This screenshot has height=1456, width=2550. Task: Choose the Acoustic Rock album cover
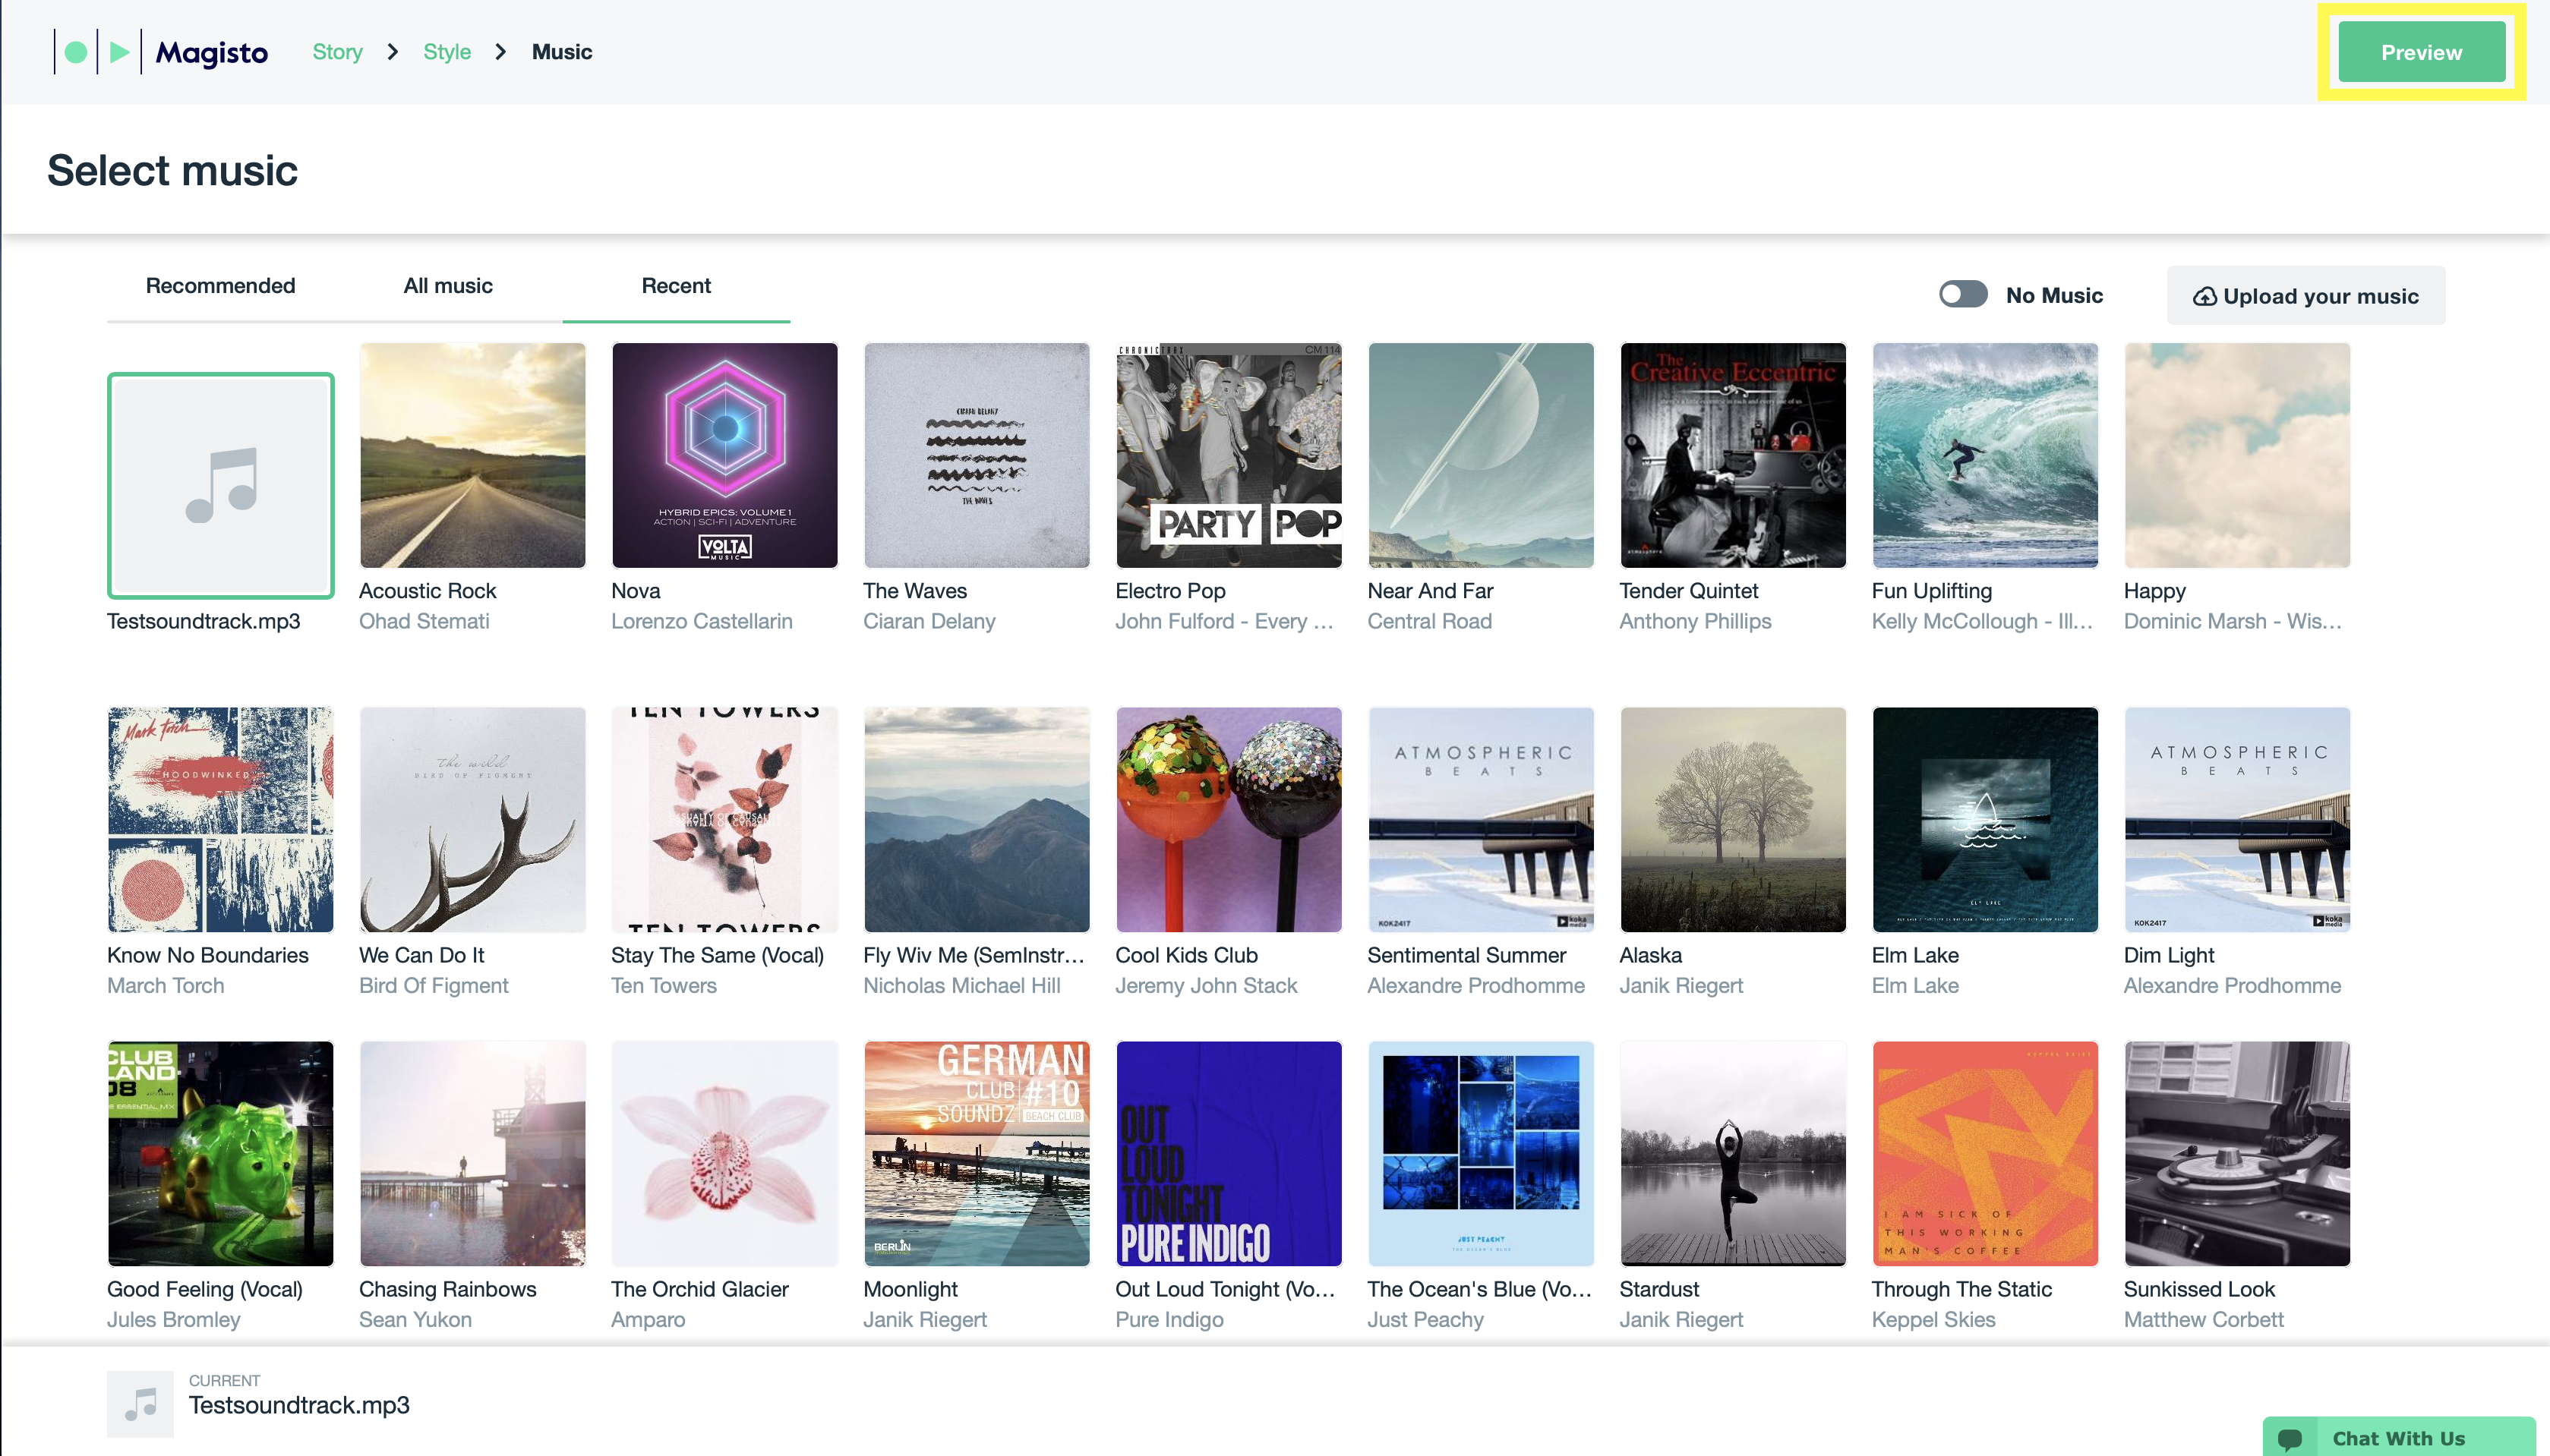point(472,455)
